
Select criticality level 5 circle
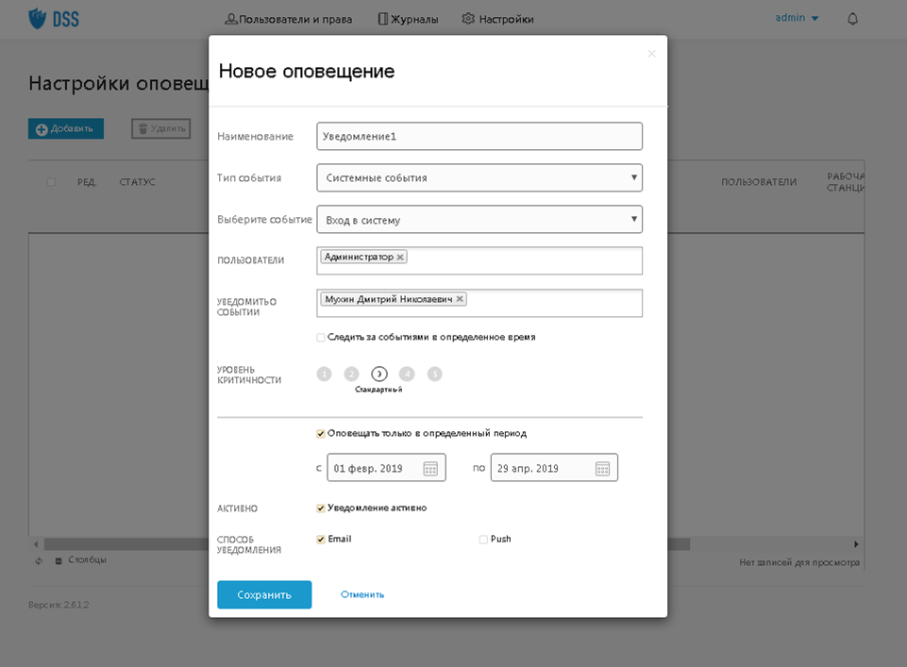coord(434,374)
